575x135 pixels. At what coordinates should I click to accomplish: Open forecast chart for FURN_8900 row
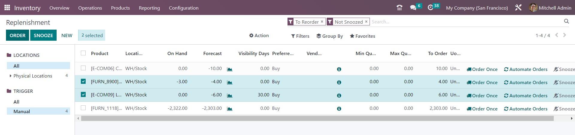230,82
